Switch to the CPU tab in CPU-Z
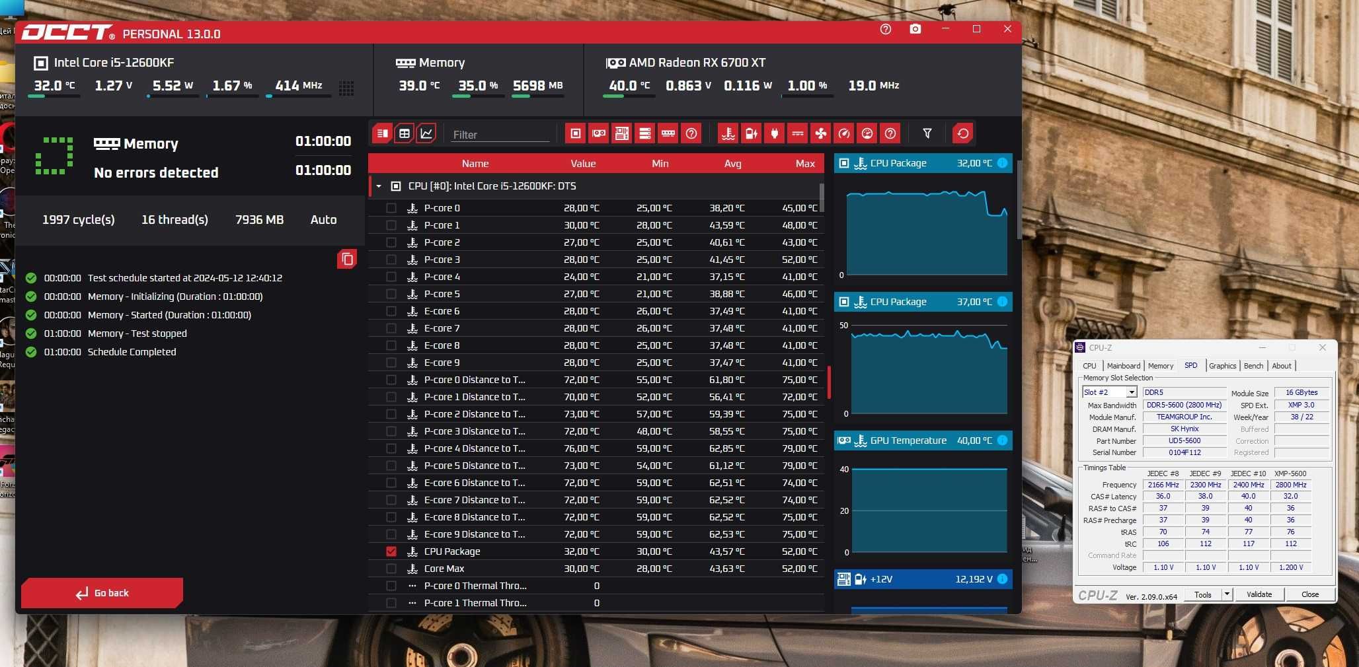 (1089, 366)
